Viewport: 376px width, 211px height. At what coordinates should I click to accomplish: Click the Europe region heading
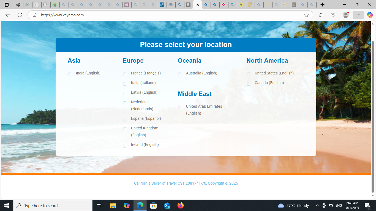pyautogui.click(x=133, y=60)
